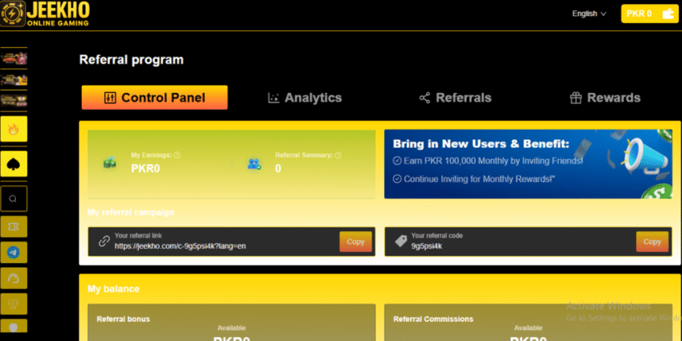Open the second game banner thumbnail in sidebar

click(x=14, y=80)
